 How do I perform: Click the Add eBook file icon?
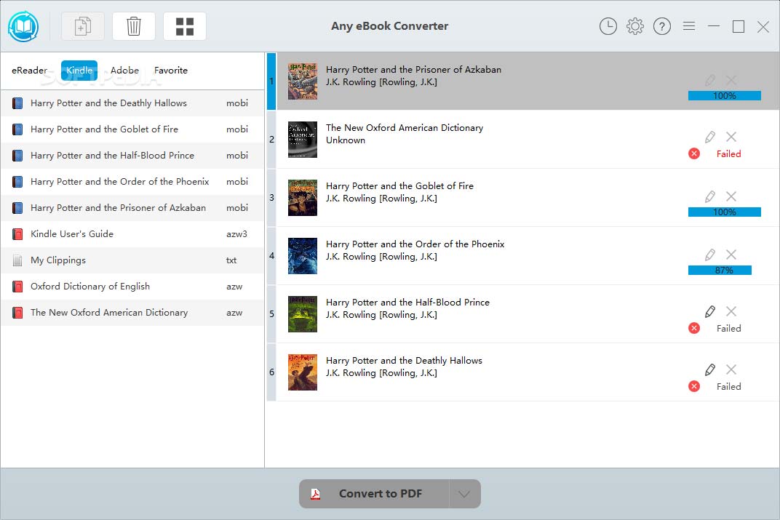tap(82, 26)
